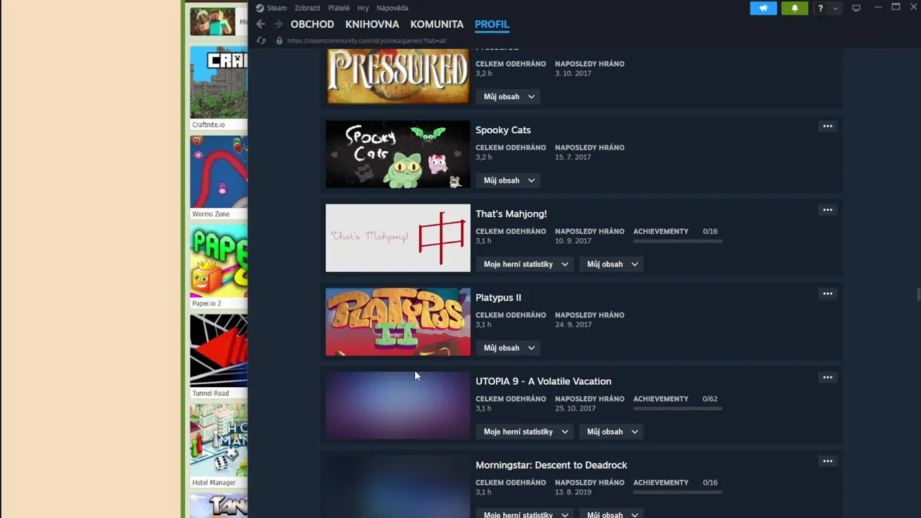
Task: Expand Můj obsah for UTOPIA 9
Action: (x=612, y=432)
